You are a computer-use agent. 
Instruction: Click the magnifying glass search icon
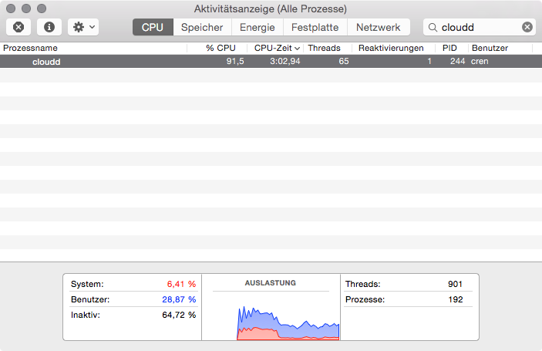(x=433, y=27)
